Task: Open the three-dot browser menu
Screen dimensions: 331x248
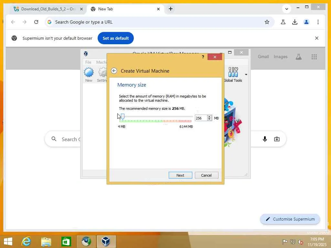Action: pyautogui.click(x=318, y=22)
